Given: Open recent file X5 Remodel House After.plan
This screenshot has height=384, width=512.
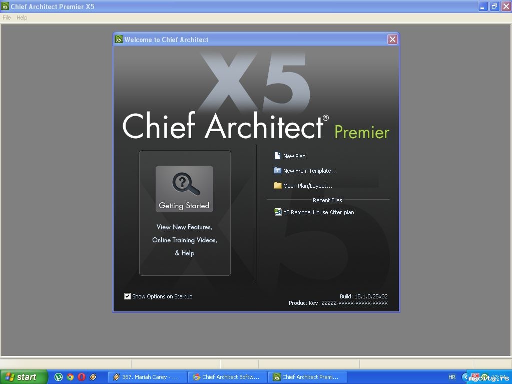Looking at the screenshot, I should tap(318, 212).
